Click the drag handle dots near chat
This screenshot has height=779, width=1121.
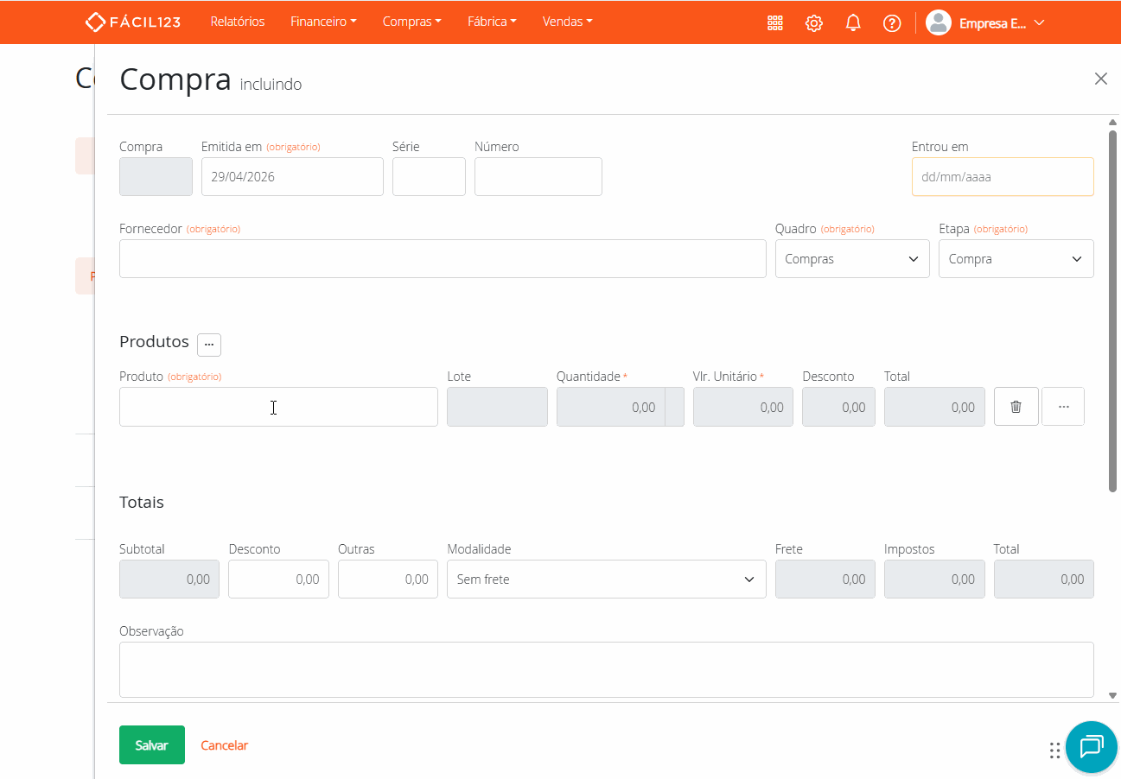(1054, 750)
